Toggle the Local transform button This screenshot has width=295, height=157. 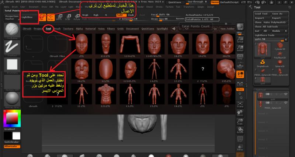[240, 75]
